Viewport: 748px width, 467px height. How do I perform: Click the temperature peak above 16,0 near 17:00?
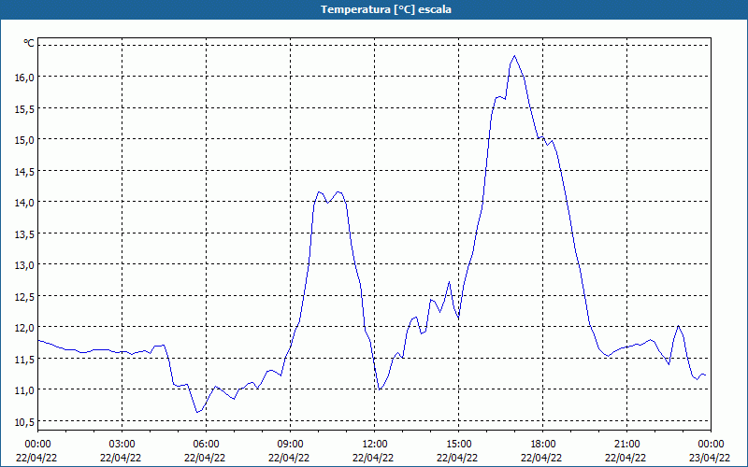coord(514,56)
